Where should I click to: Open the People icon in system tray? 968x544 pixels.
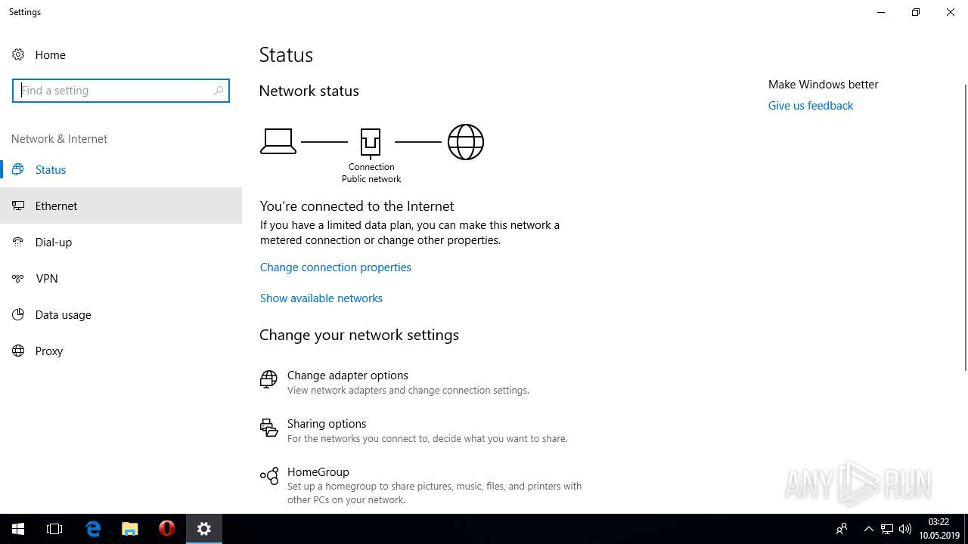(841, 529)
